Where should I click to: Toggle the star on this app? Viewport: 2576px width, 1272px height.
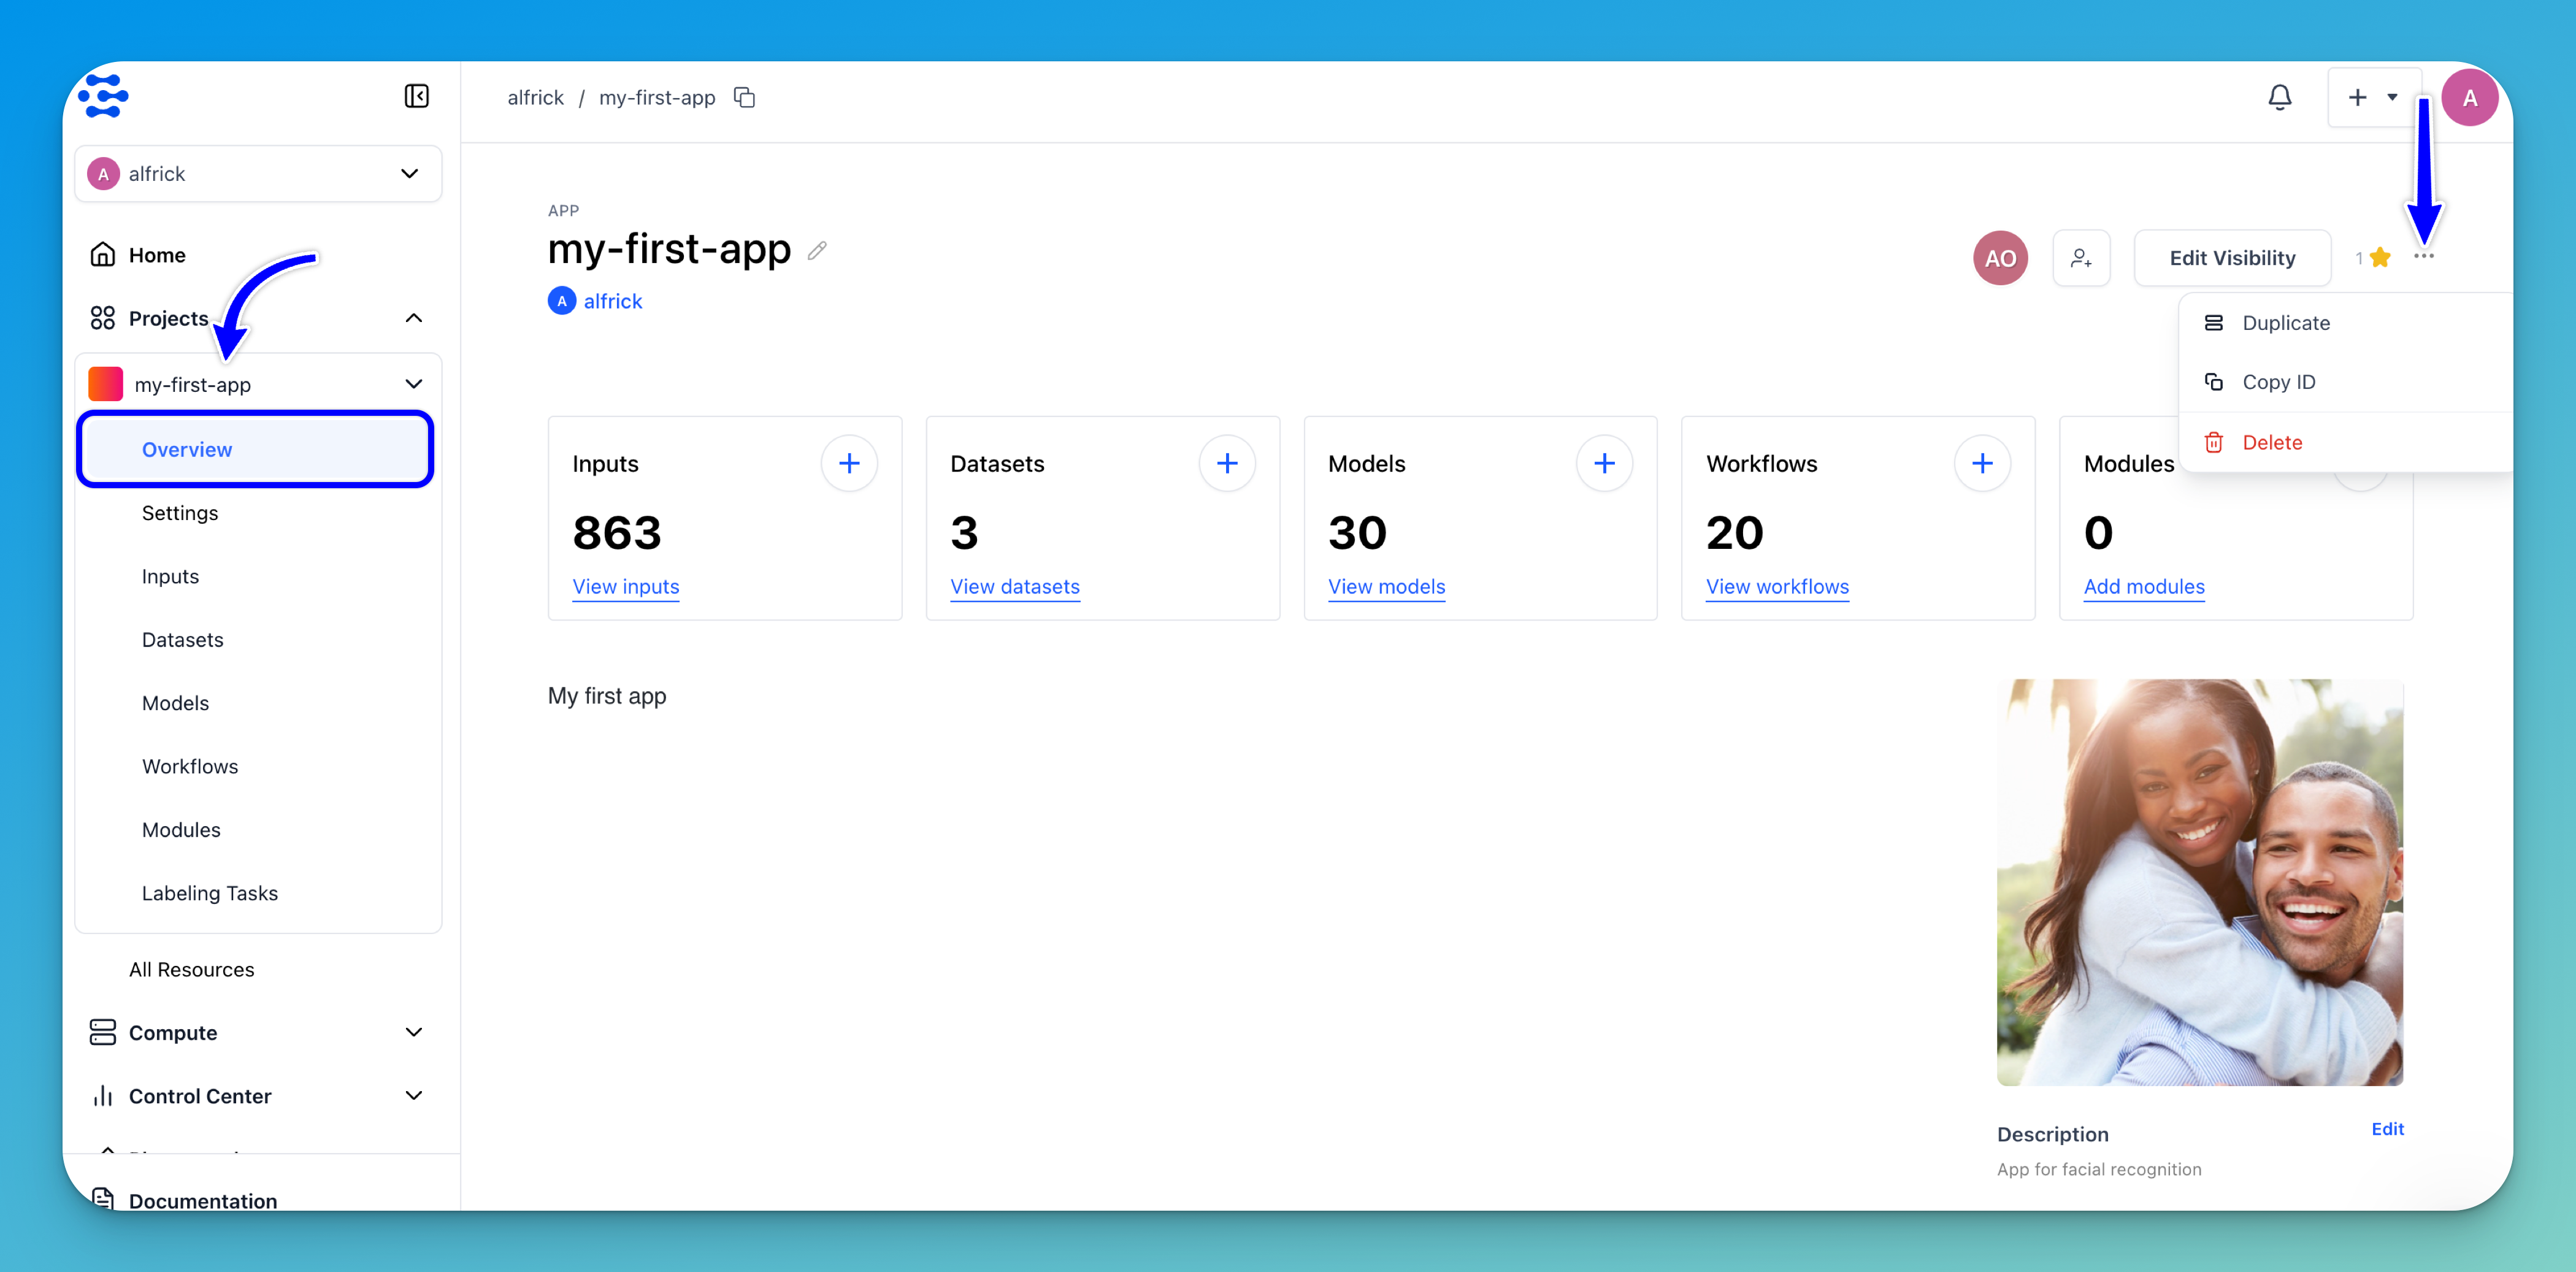pyautogui.click(x=2380, y=258)
